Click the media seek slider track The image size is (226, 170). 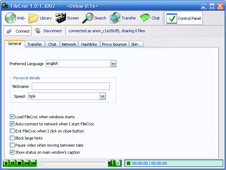(x=73, y=164)
